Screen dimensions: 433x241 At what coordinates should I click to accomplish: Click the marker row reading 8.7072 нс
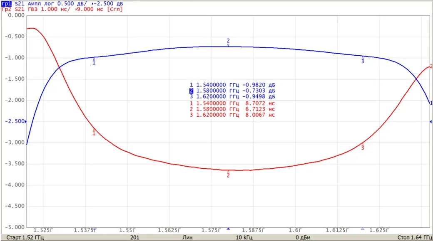pyautogui.click(x=232, y=103)
